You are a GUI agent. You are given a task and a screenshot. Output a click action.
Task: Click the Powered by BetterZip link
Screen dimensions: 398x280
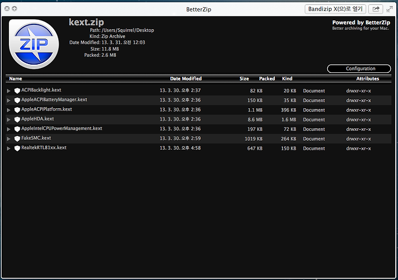point(361,23)
